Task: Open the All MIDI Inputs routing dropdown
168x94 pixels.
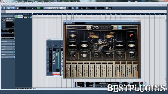Action: point(8,30)
